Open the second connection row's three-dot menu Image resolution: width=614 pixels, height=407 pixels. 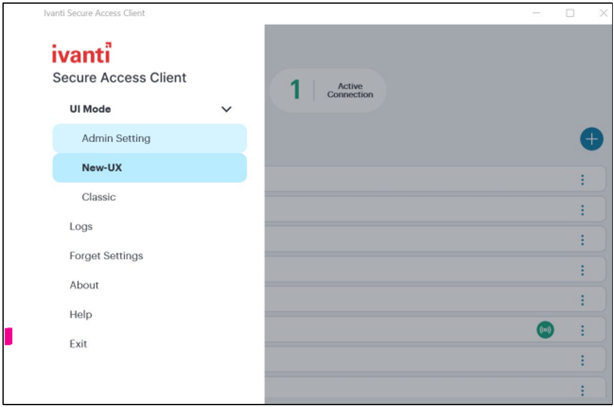pyautogui.click(x=582, y=210)
